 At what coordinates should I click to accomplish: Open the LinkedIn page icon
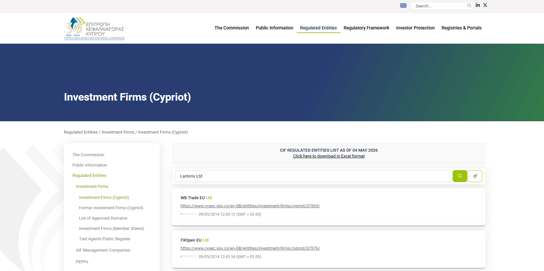point(478,5)
